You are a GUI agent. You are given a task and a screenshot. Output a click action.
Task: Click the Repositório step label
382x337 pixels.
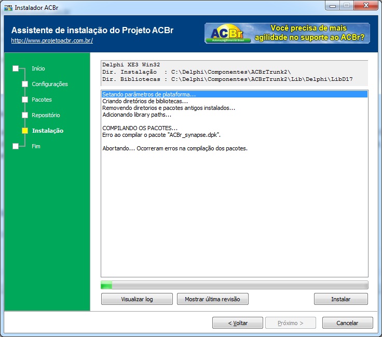click(x=46, y=115)
